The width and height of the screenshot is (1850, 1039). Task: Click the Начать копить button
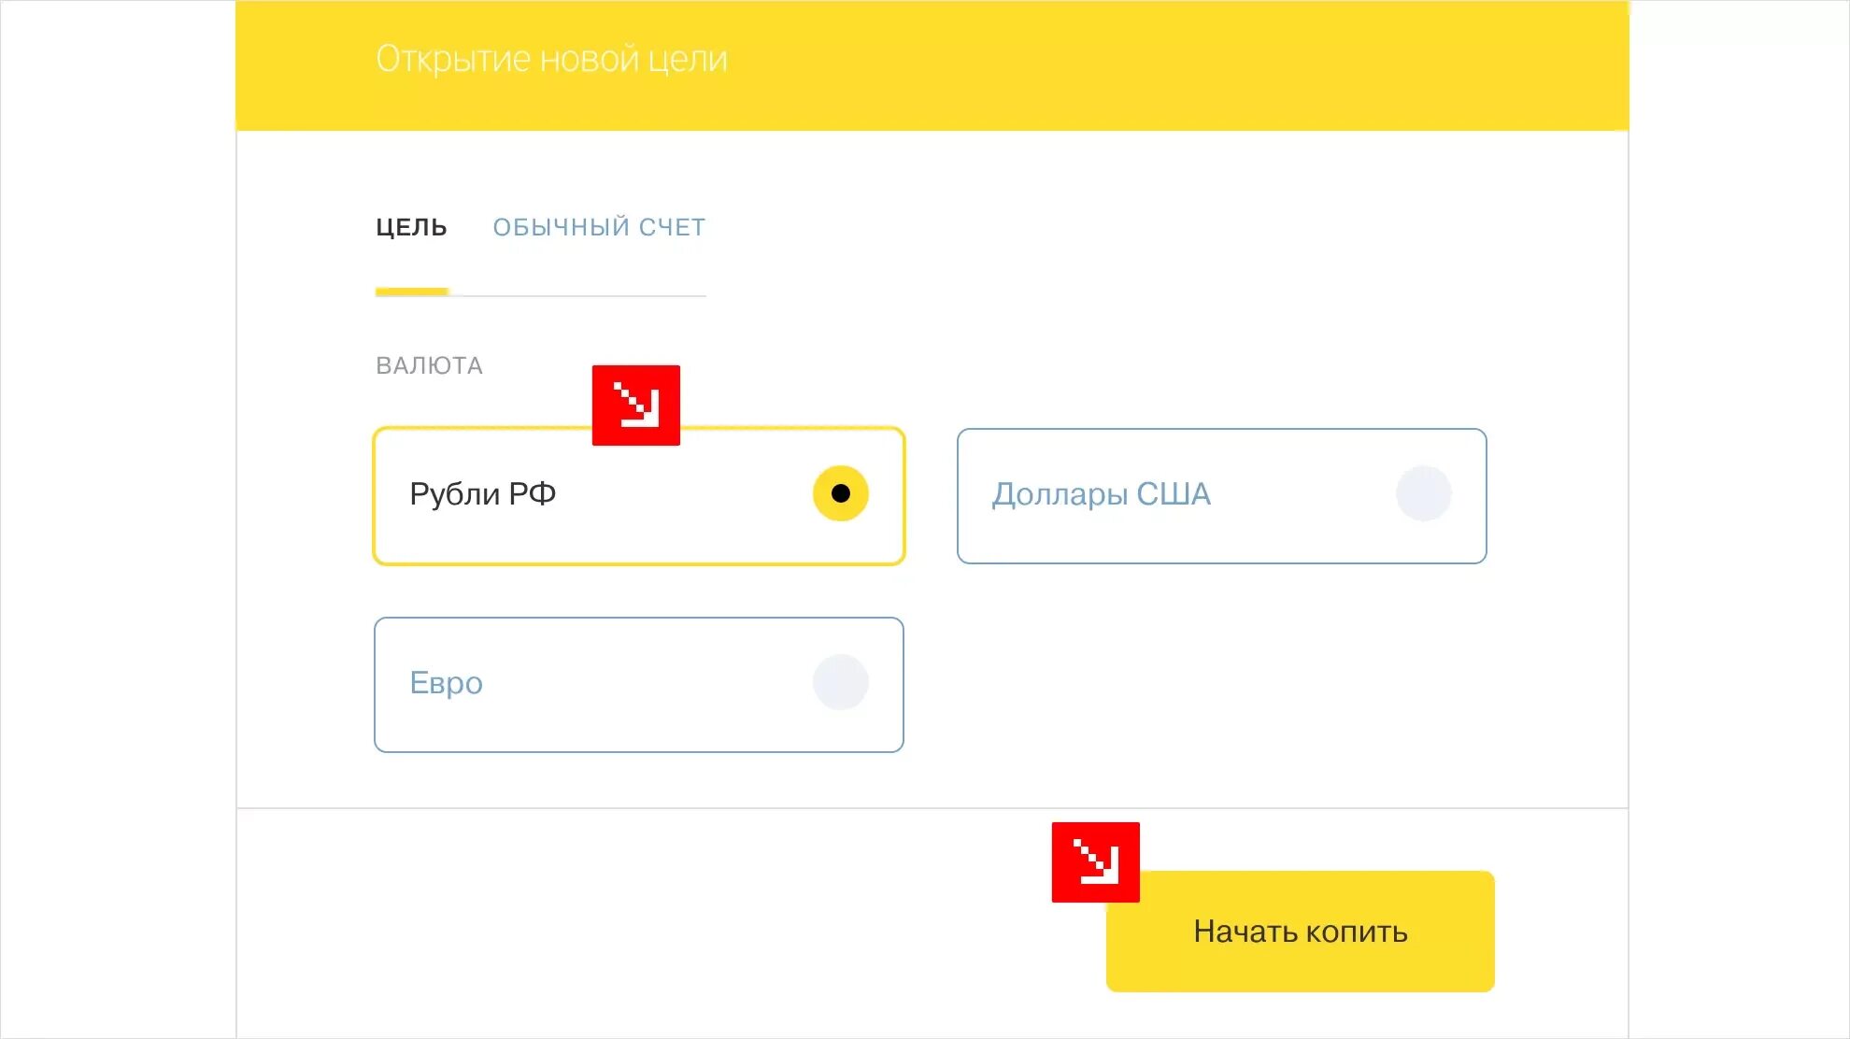[1301, 932]
